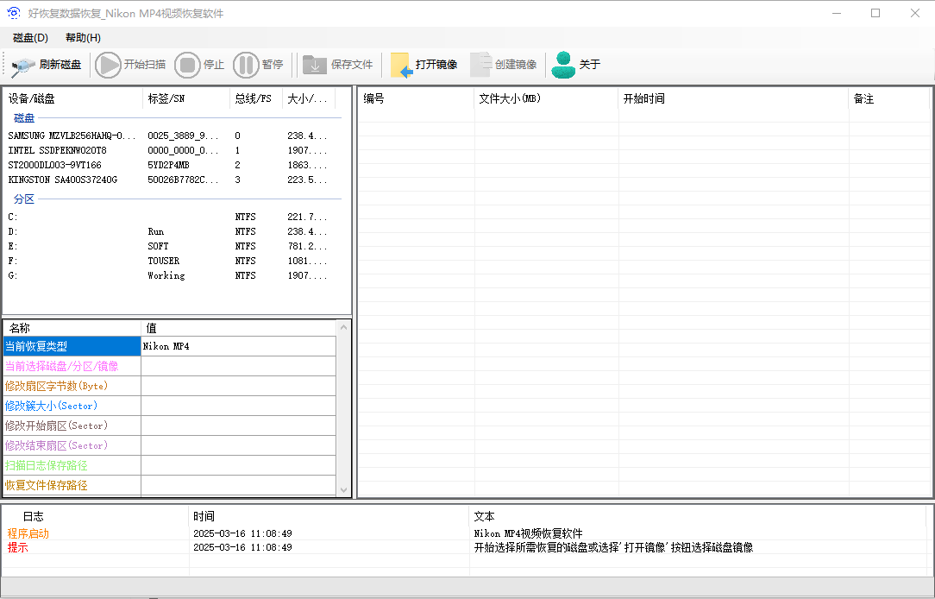Click the 日志 log column header

96,516
